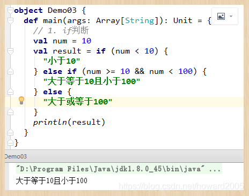The height and width of the screenshot is (196, 249).
Task: Collapse the def main fold marker
Action: (10, 20)
